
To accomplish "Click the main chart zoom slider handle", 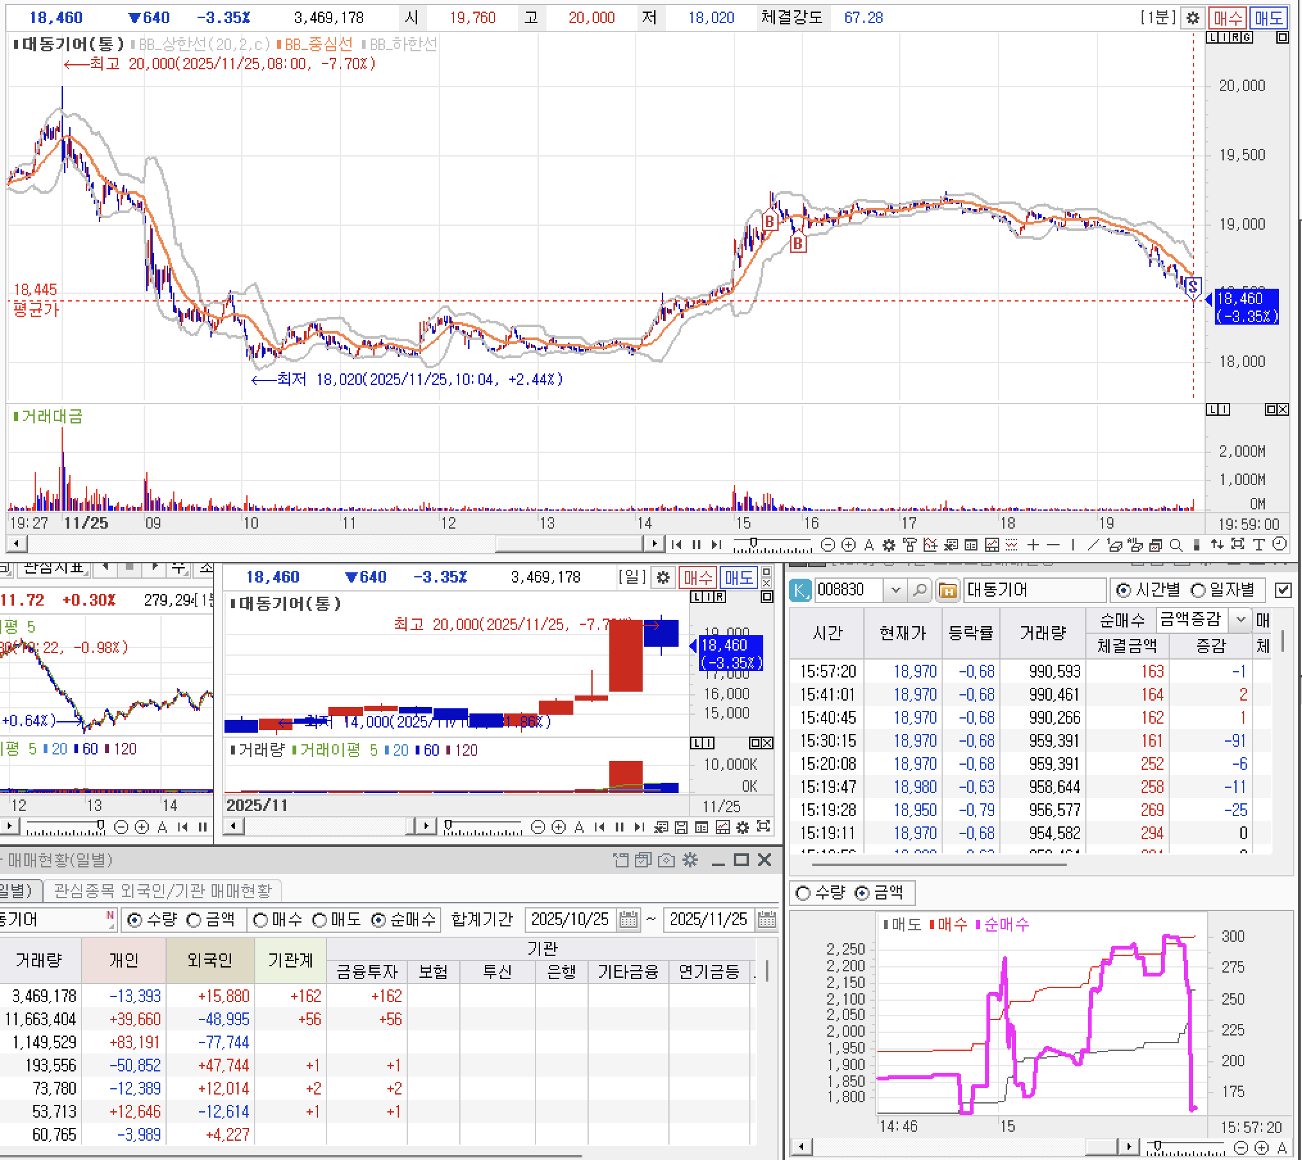I will pyautogui.click(x=754, y=543).
